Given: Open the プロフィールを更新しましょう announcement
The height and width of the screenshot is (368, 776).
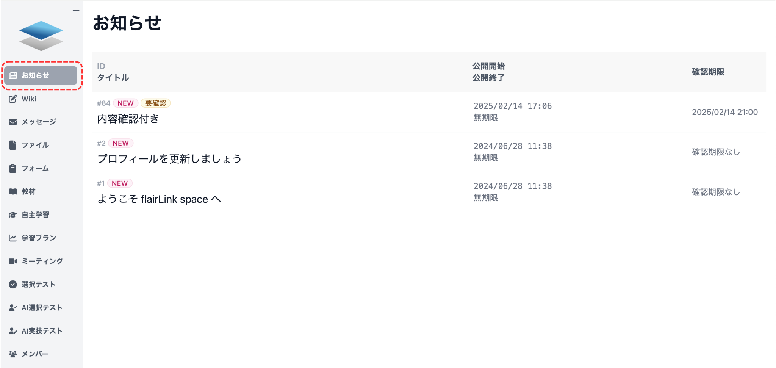Looking at the screenshot, I should point(169,159).
